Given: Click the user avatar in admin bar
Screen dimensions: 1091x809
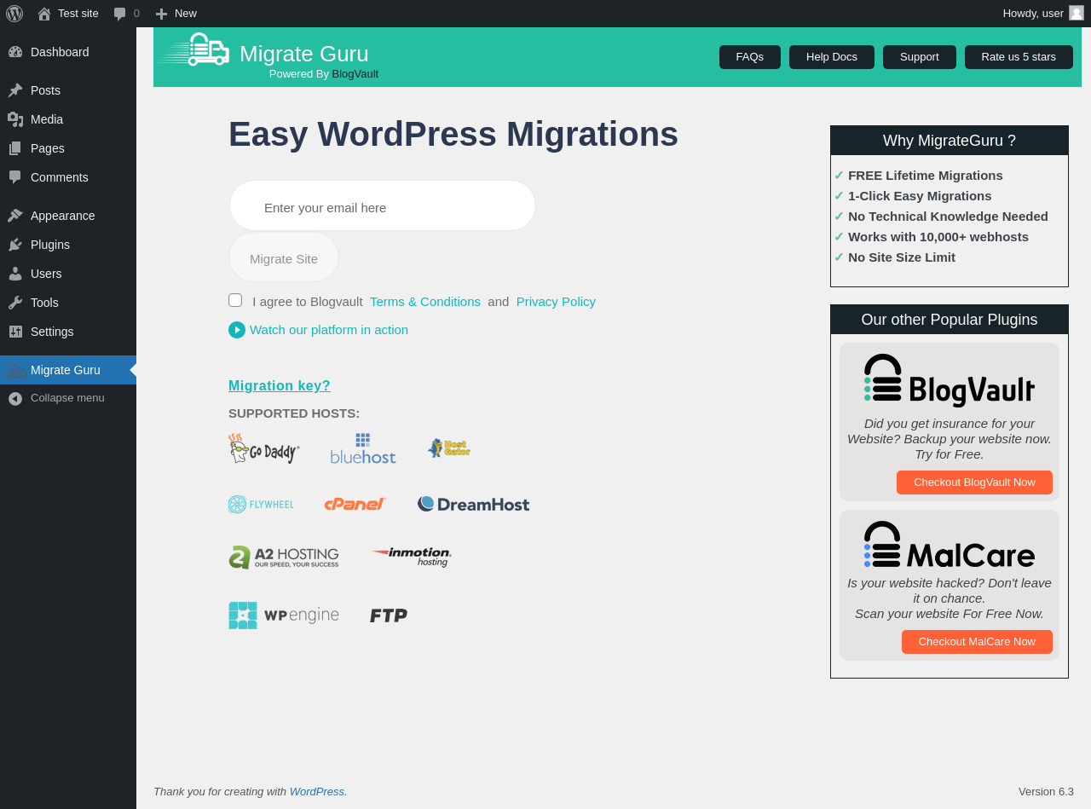Looking at the screenshot, I should pos(1077,13).
